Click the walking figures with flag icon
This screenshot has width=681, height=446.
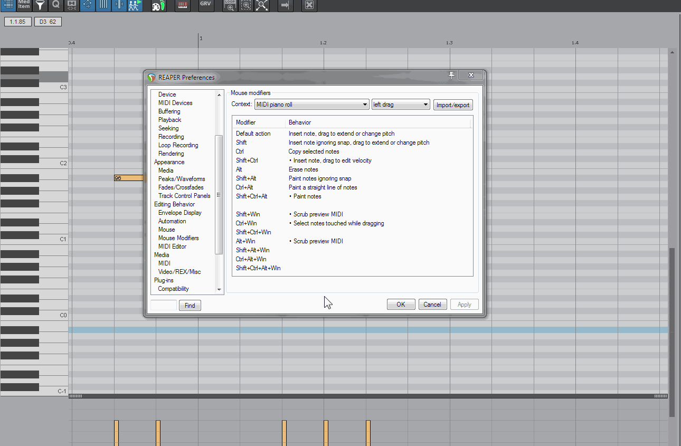(x=135, y=5)
